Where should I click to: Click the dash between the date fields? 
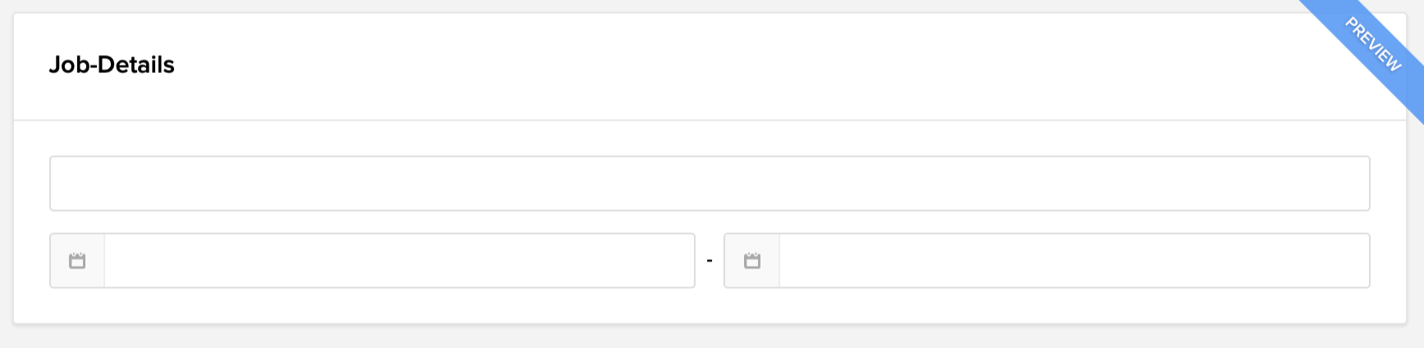710,262
